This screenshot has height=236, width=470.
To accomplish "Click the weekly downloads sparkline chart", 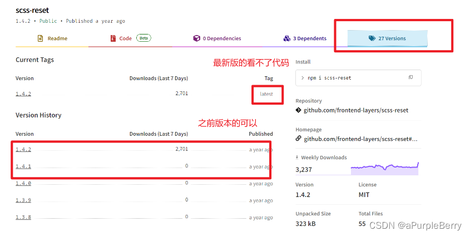I will pyautogui.click(x=384, y=169).
